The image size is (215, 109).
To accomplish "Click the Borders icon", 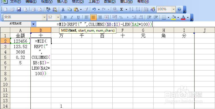I will [164, 17].
